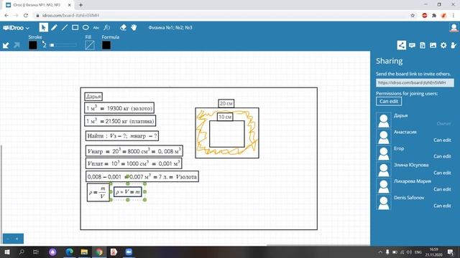Select the hand pan tool
460x258 pixels.
click(x=134, y=27)
